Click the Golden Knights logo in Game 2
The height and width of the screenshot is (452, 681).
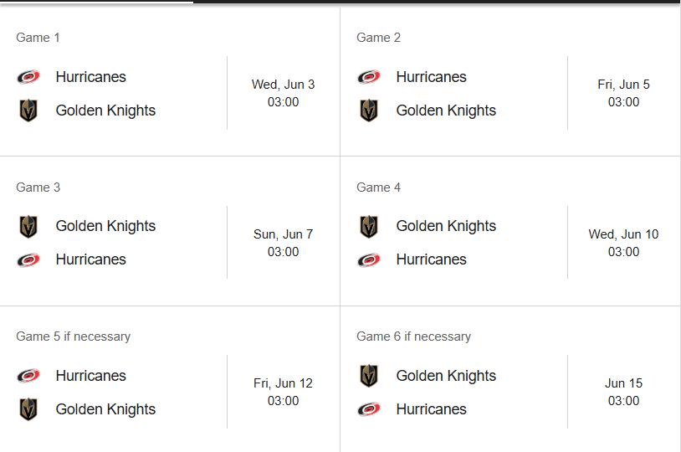(369, 110)
